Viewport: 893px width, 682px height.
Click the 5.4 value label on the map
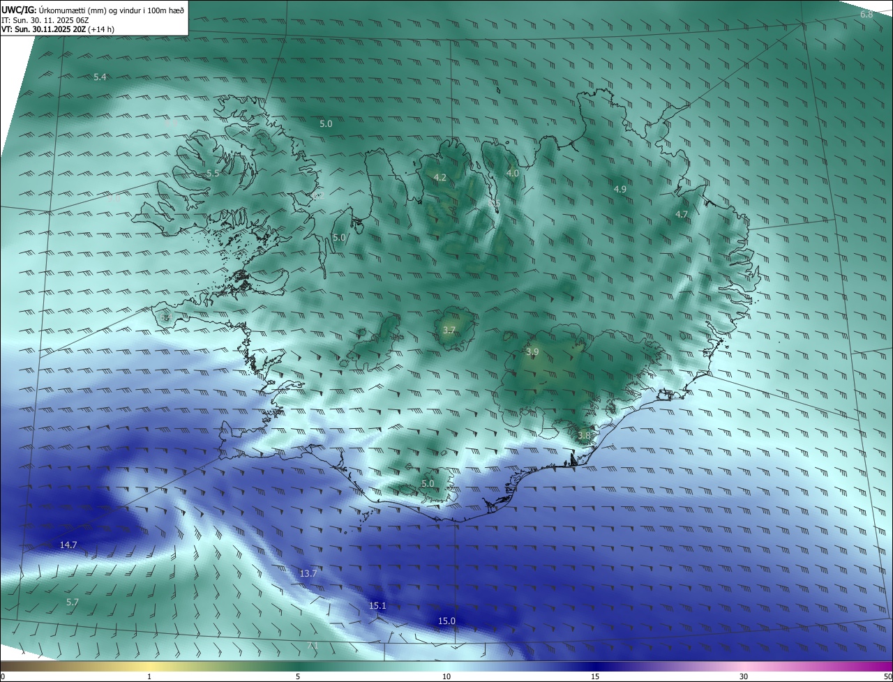[x=100, y=77]
